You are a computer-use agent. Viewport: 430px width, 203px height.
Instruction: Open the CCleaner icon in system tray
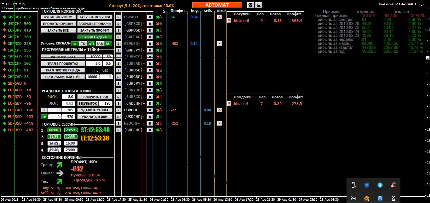pyautogui.click(x=393, y=185)
